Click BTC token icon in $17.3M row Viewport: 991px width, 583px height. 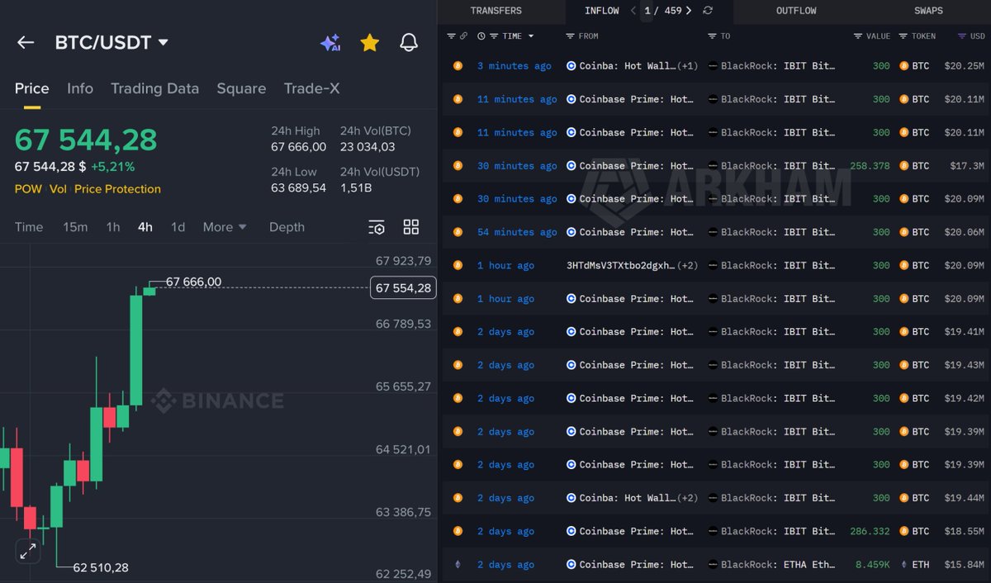[903, 166]
